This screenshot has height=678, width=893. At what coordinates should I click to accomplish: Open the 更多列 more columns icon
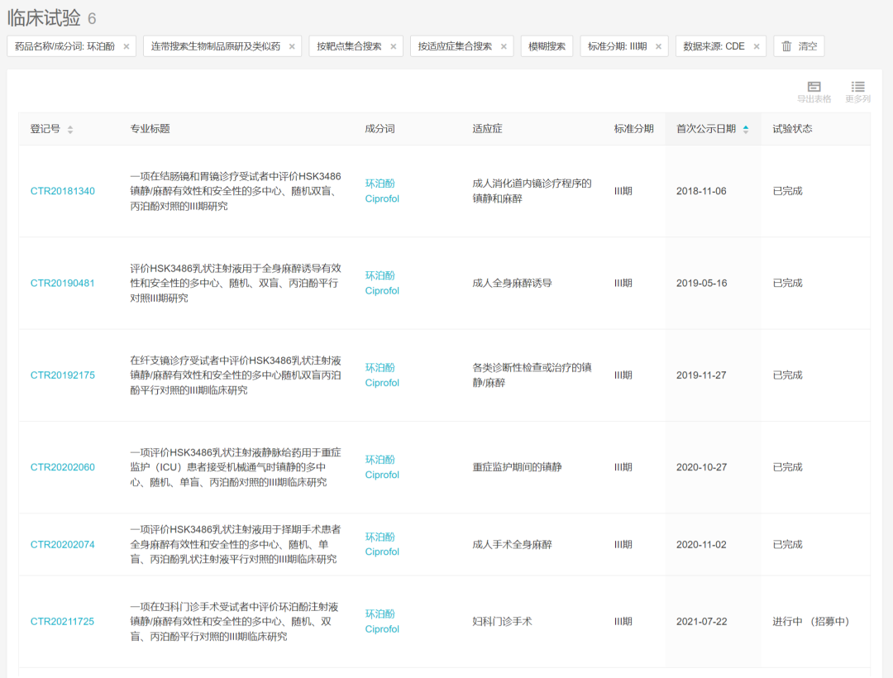[x=857, y=88]
